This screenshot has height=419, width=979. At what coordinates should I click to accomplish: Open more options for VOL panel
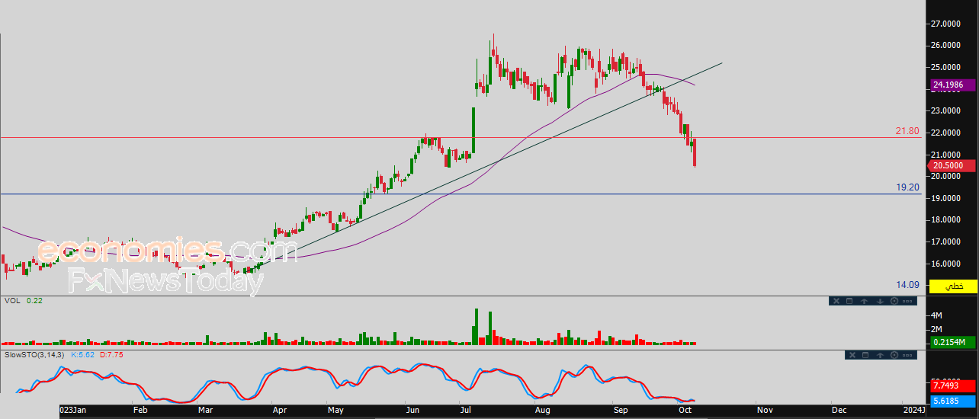click(907, 301)
